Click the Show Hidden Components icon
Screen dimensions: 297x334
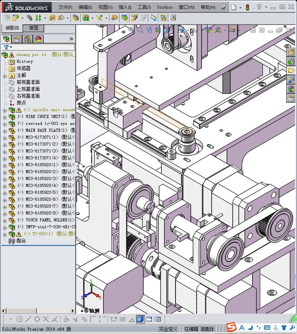point(75,18)
